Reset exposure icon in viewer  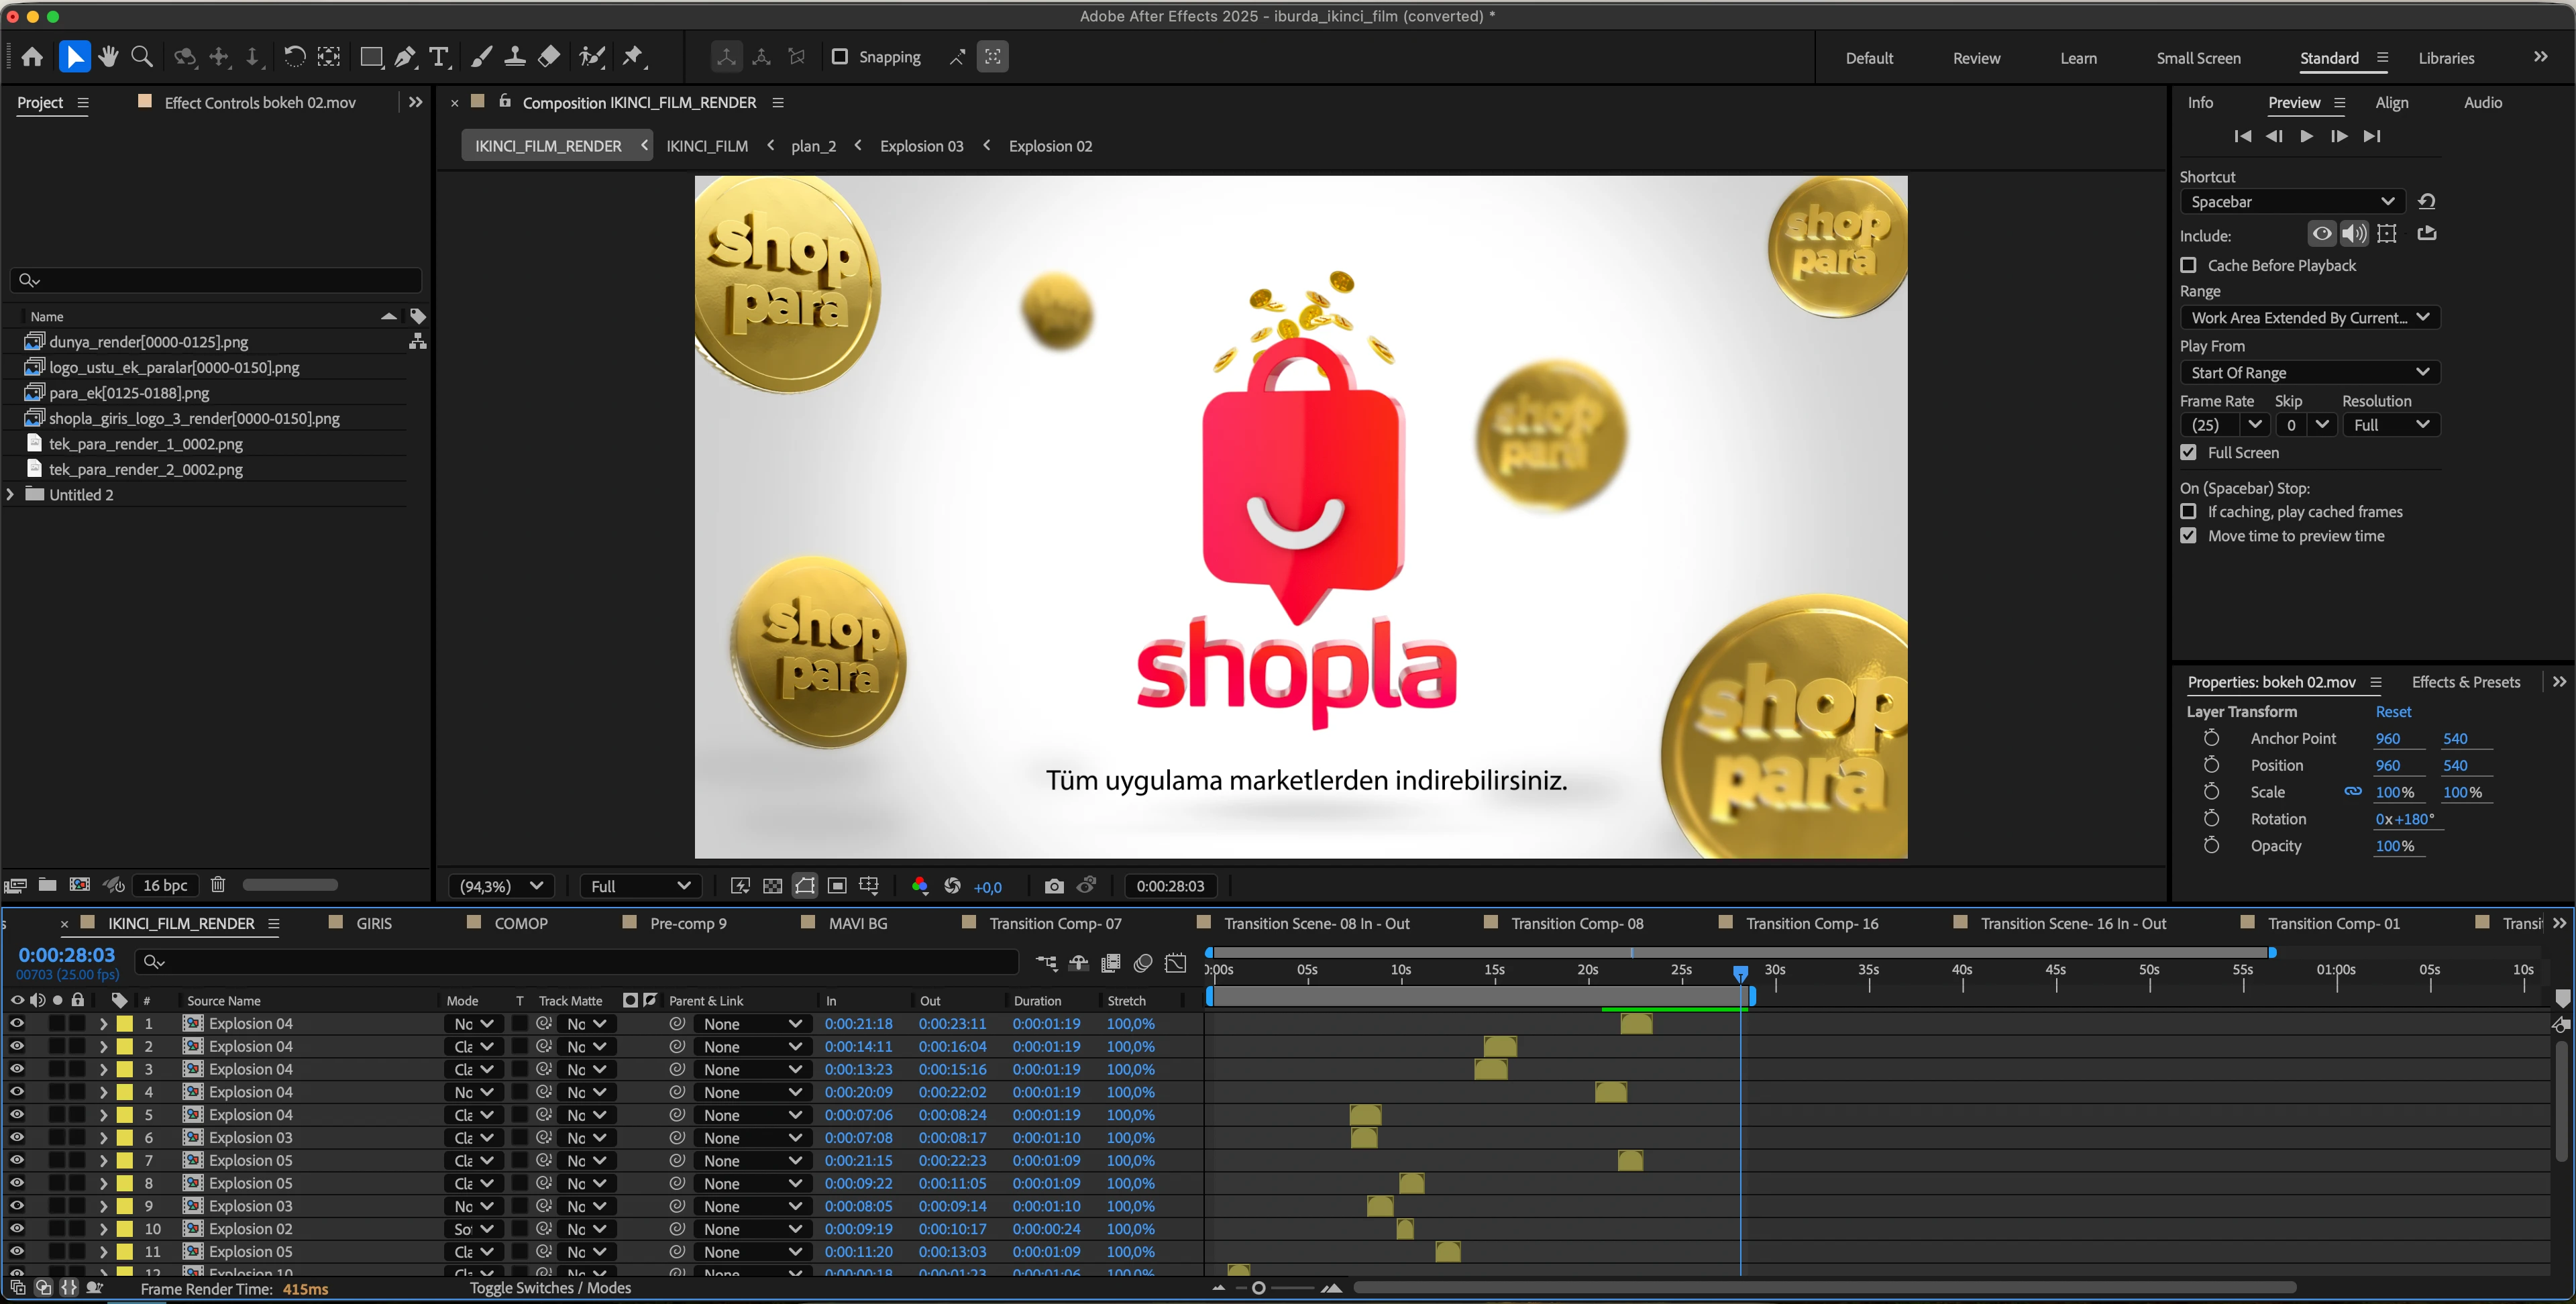coord(953,886)
